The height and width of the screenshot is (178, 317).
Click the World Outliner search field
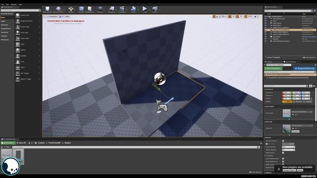(x=288, y=11)
